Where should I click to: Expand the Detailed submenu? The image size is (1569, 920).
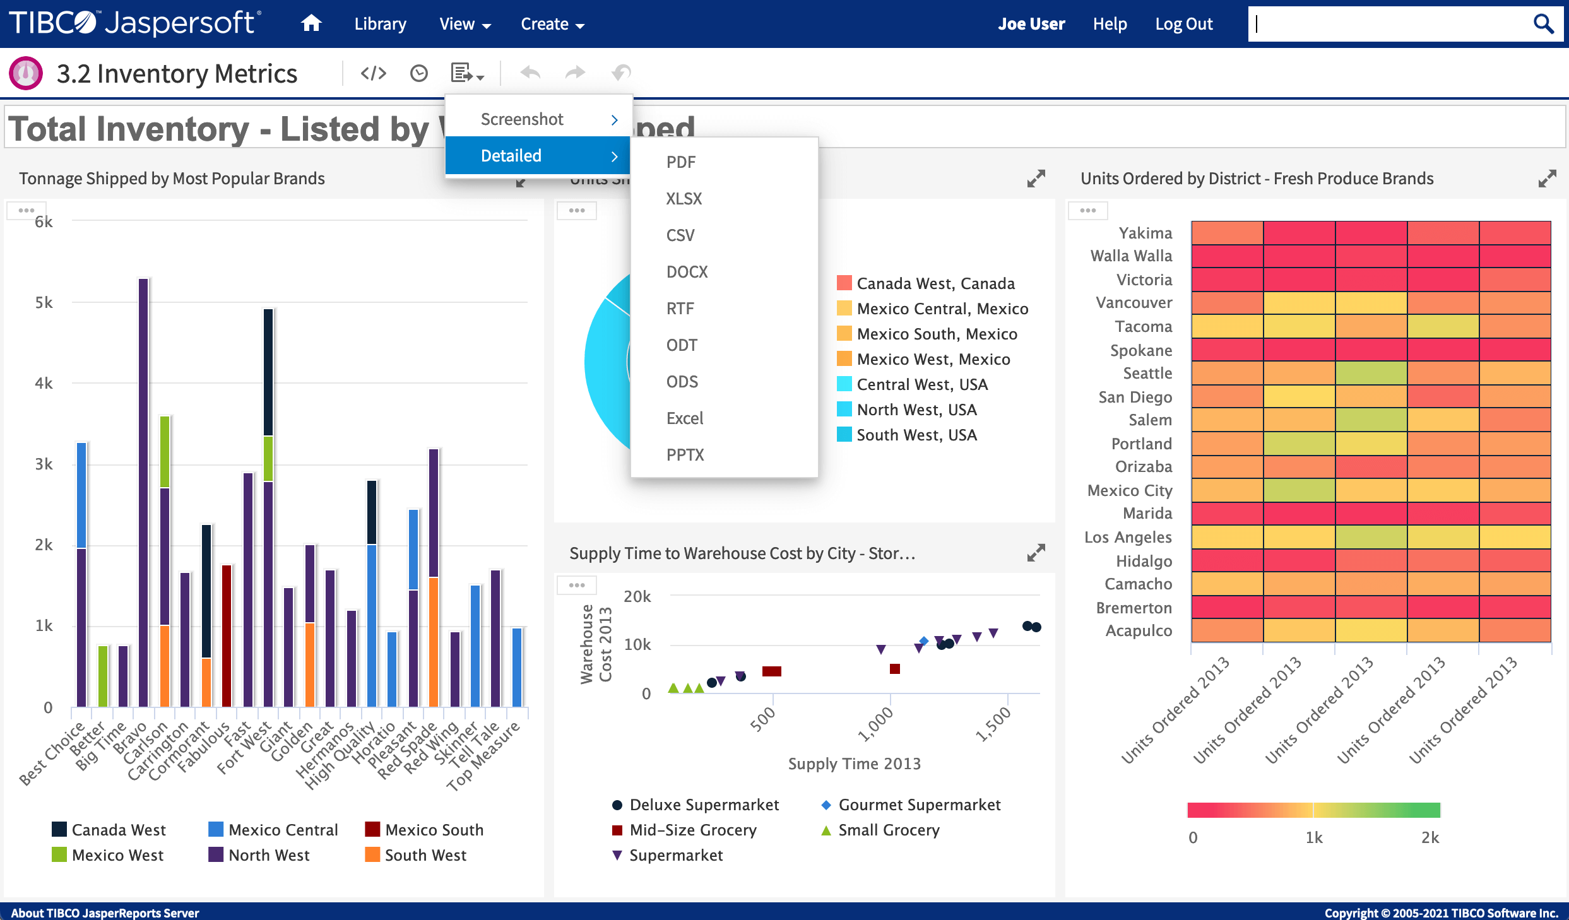click(538, 156)
